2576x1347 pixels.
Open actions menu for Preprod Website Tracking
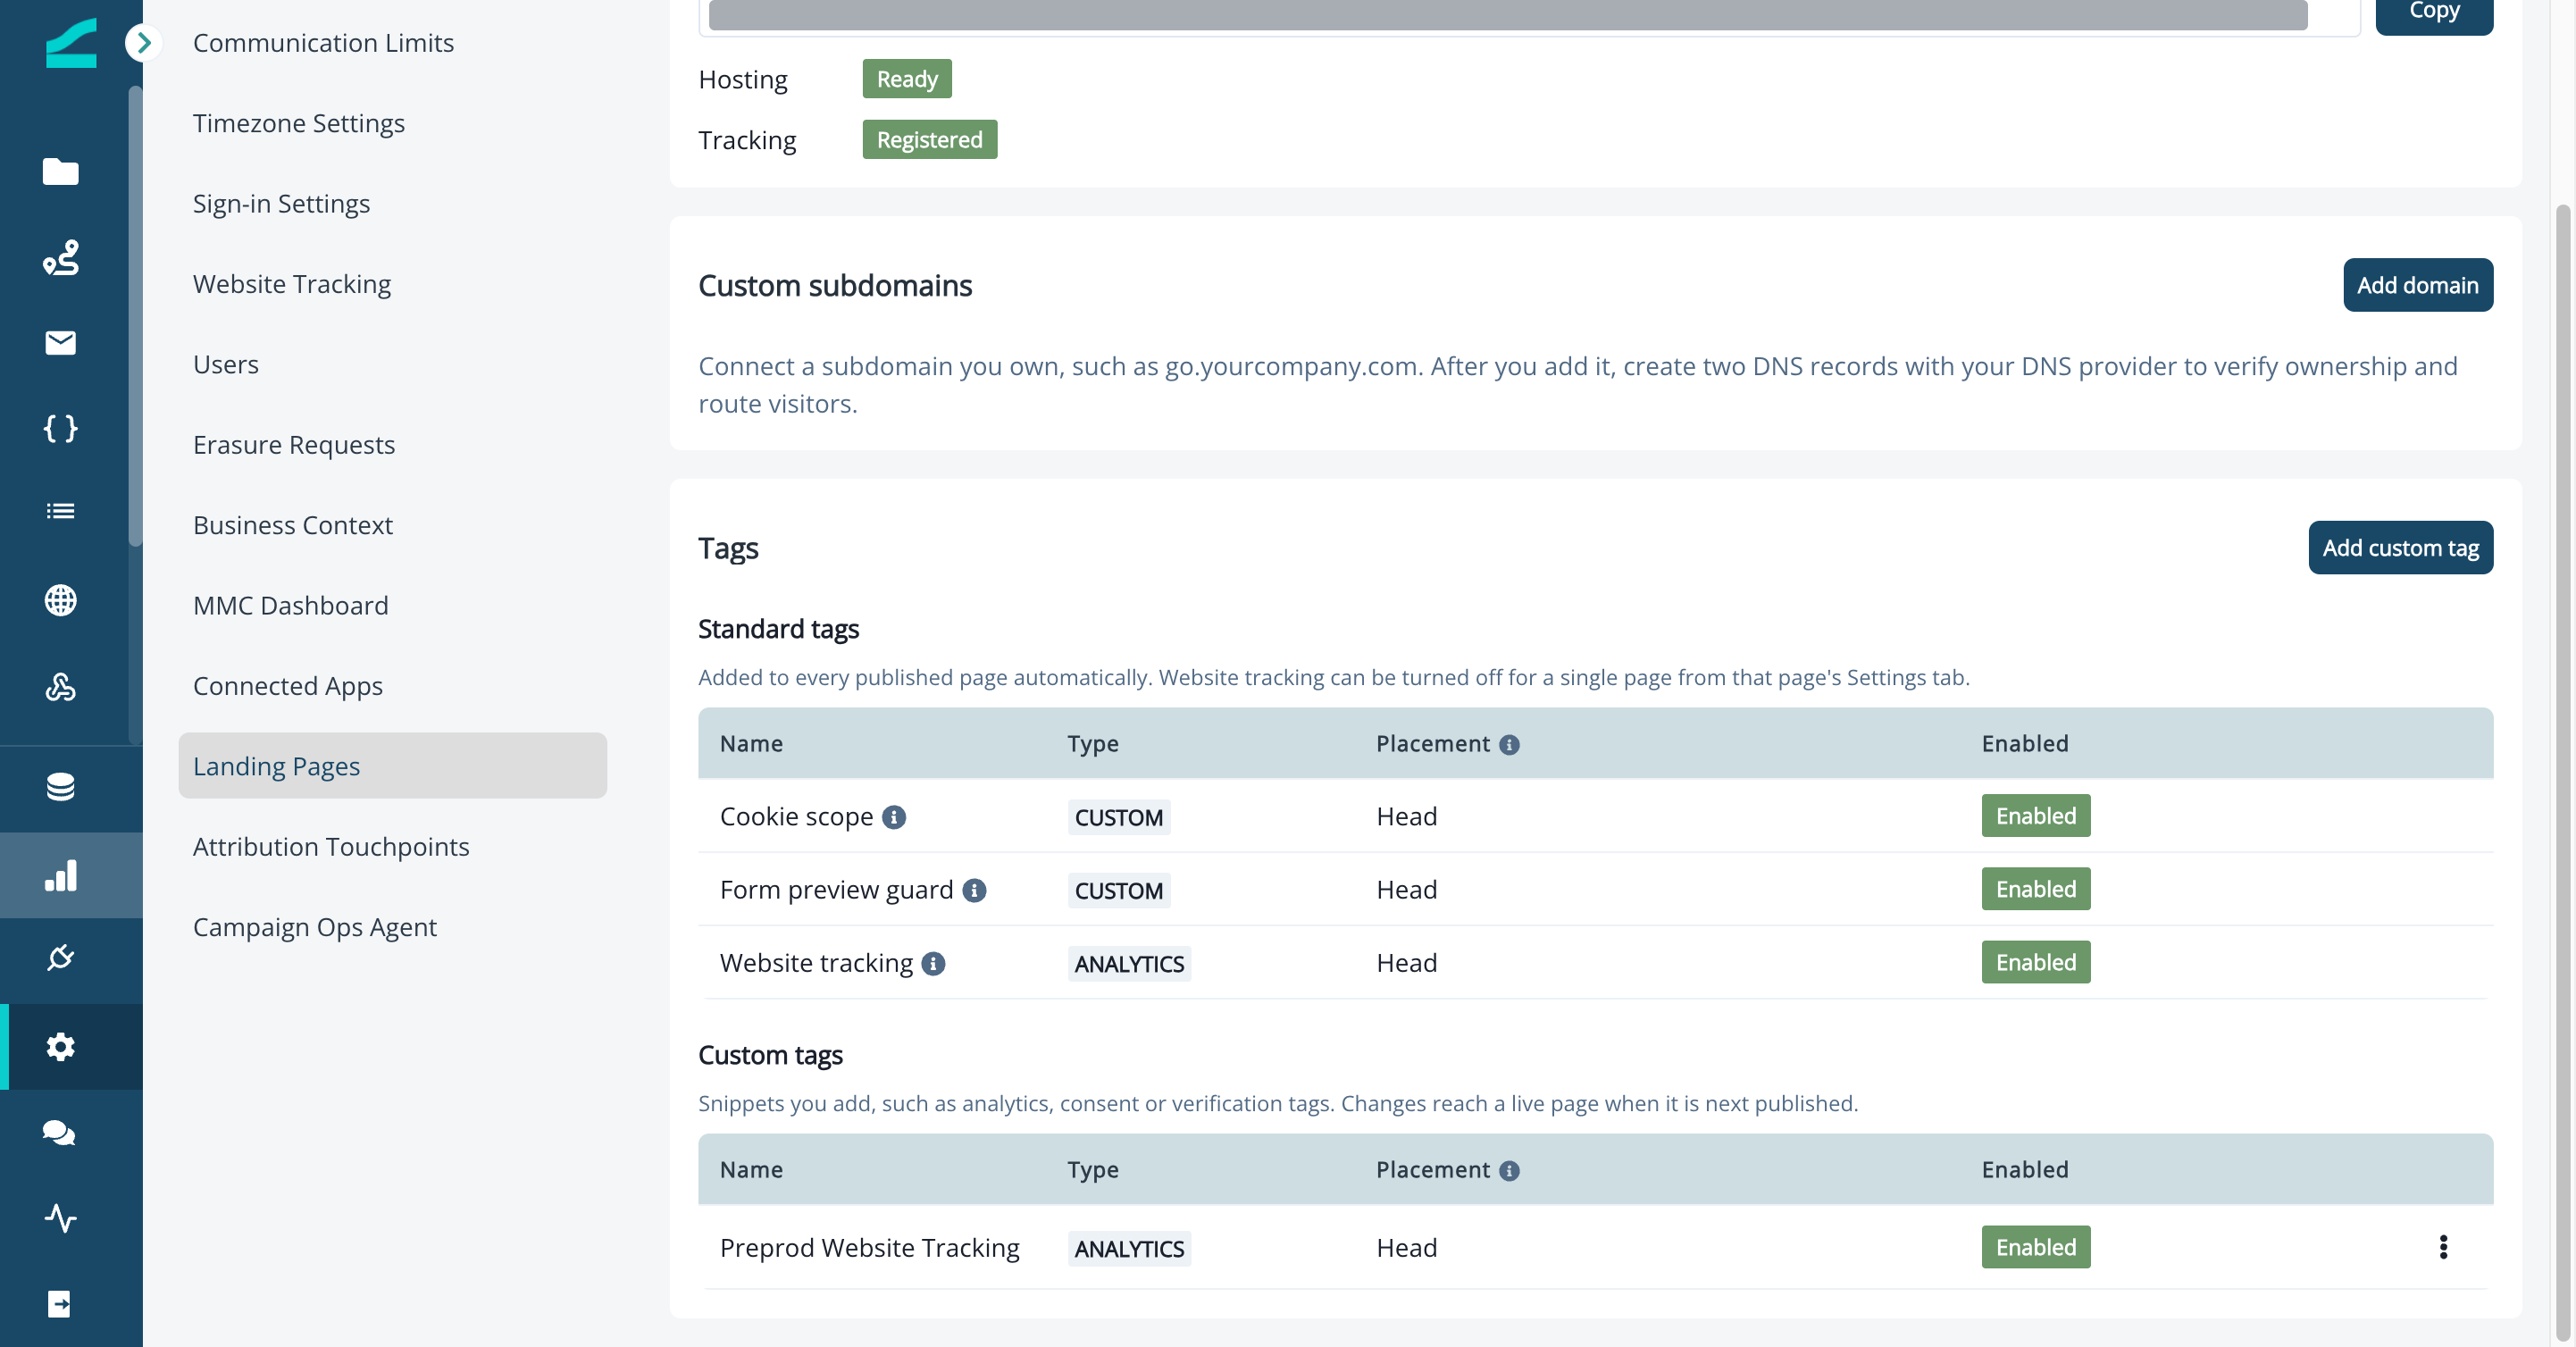2443,1247
